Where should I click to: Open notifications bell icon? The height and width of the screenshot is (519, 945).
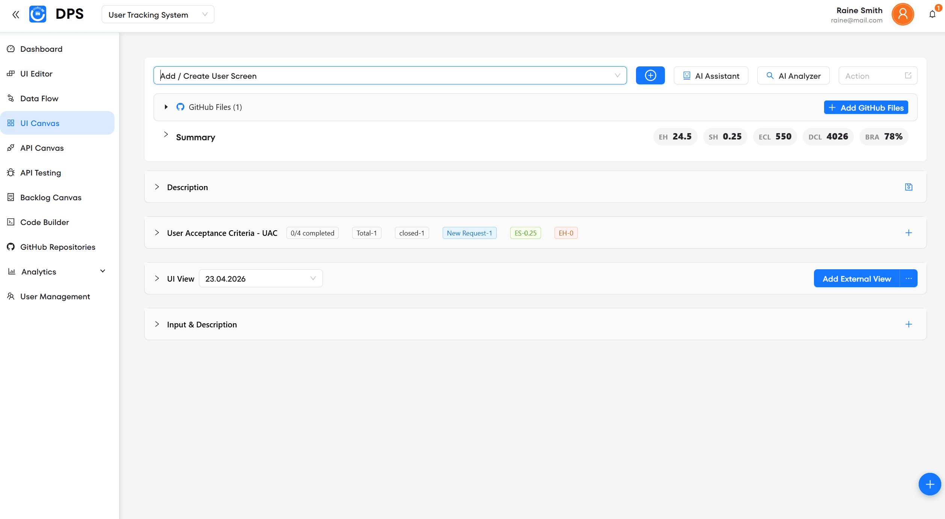pyautogui.click(x=932, y=15)
